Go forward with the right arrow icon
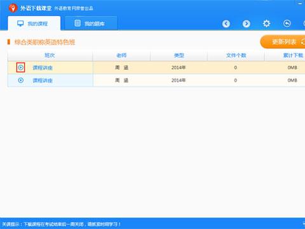305x229 pixels. coord(246,23)
